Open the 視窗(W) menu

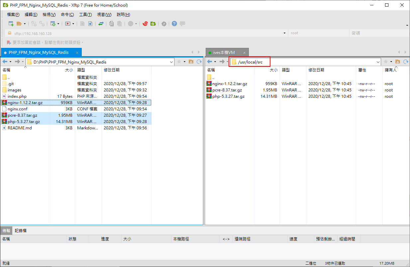pyautogui.click(x=104, y=15)
